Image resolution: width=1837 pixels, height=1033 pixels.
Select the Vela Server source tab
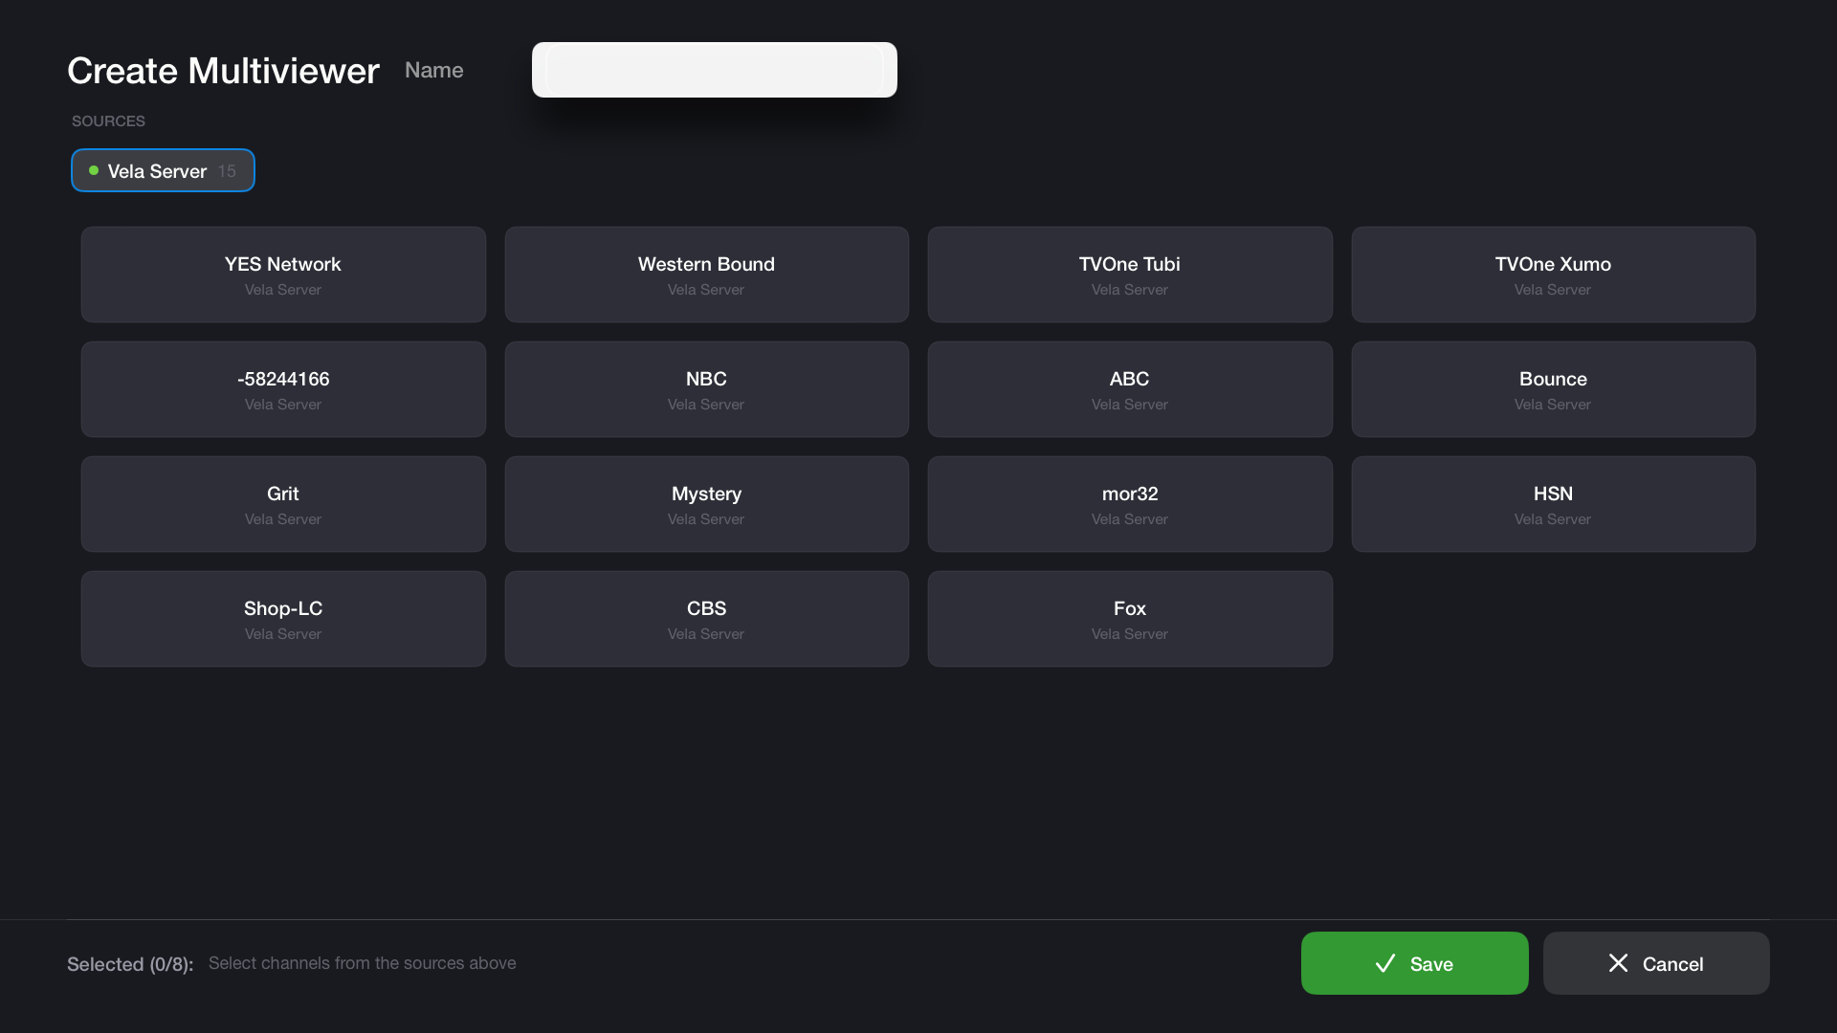click(x=163, y=170)
